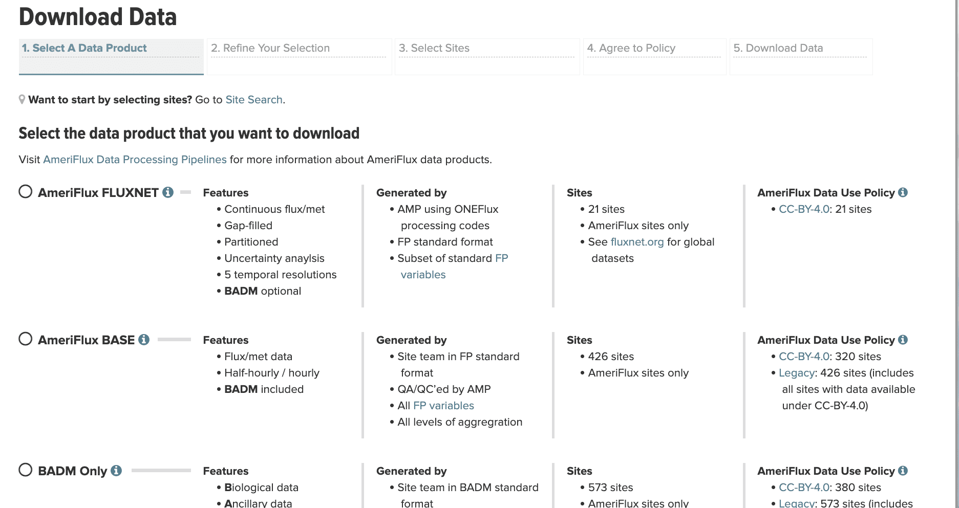Click the location pin icon near Site Search prompt
The width and height of the screenshot is (959, 508).
pyautogui.click(x=22, y=99)
